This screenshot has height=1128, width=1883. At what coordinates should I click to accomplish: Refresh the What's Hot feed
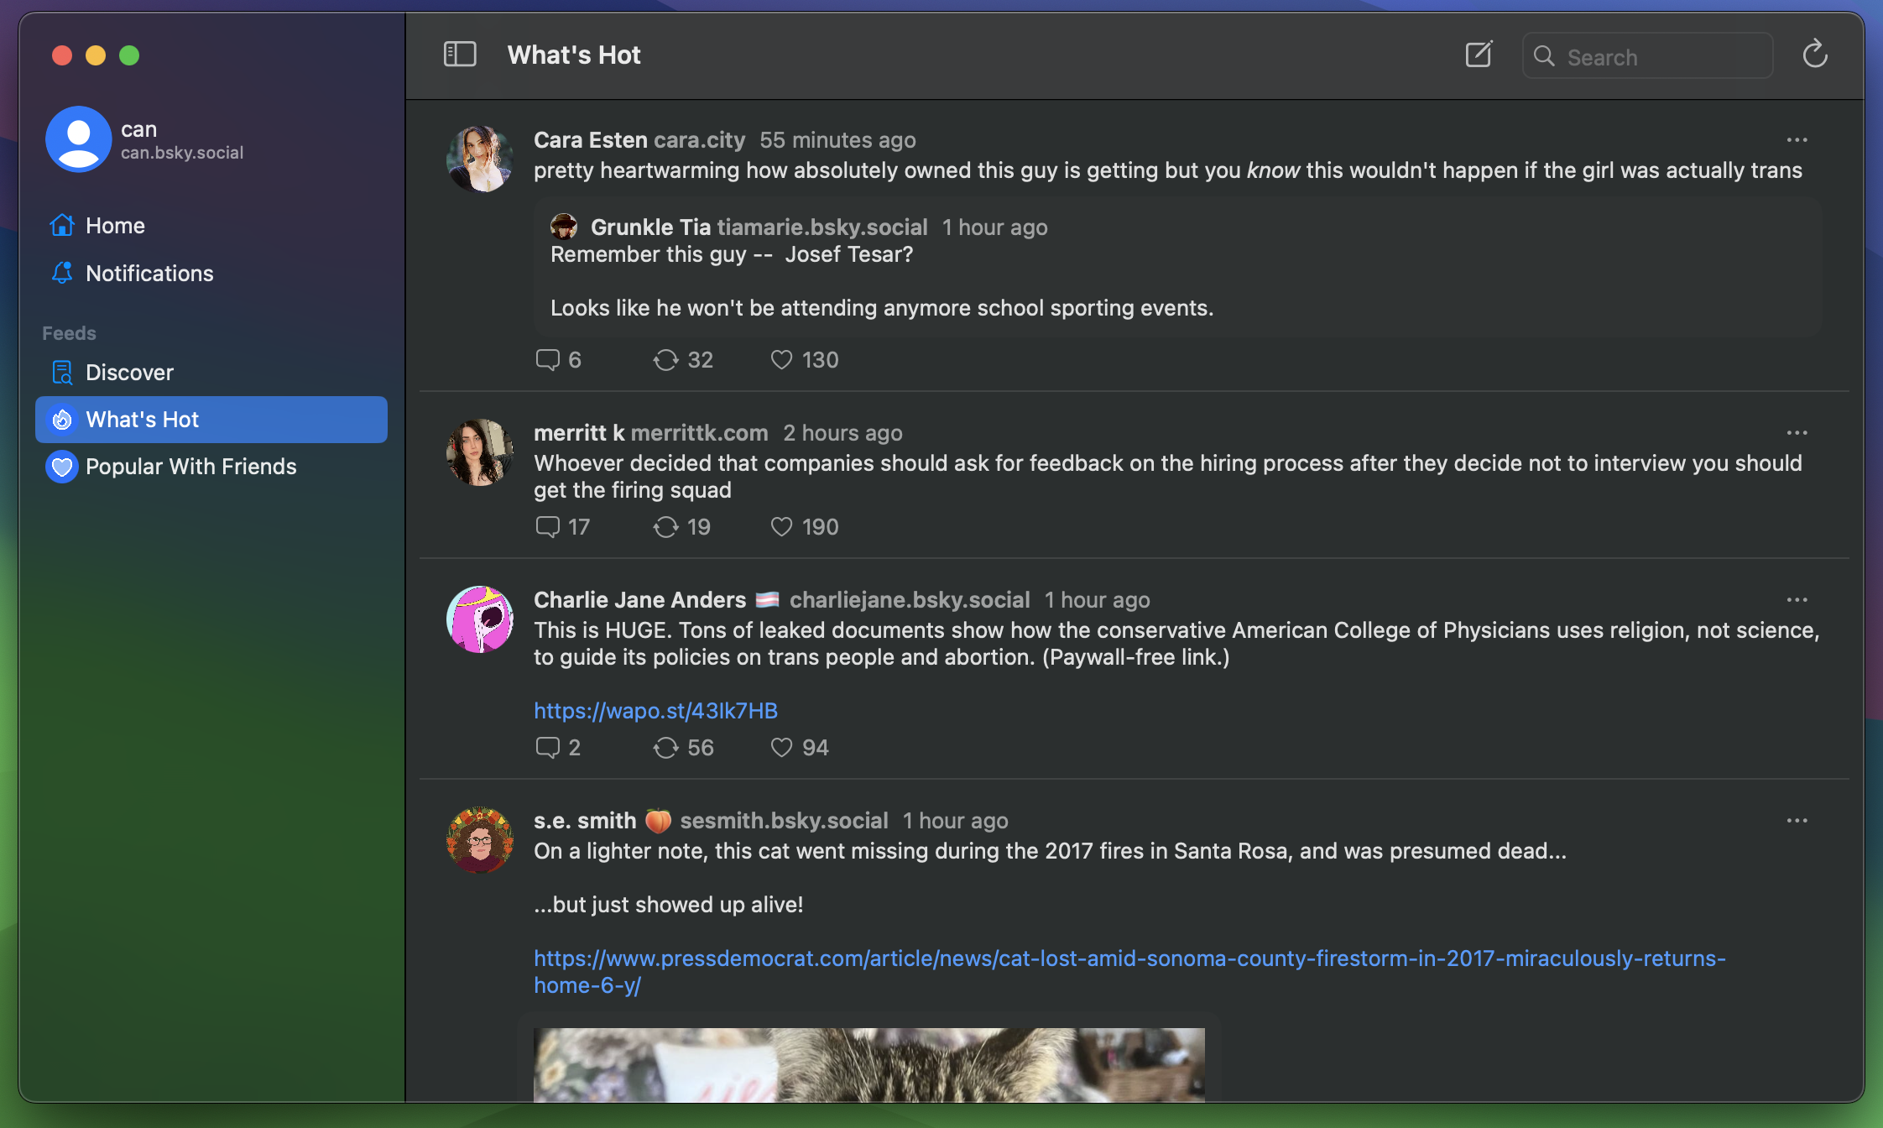pyautogui.click(x=1814, y=55)
